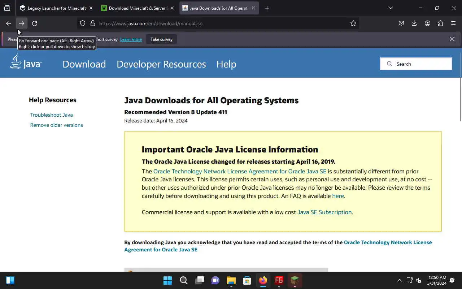Open the clock showing 12:50 AM
Viewport: 462px width, 289px height.
pyautogui.click(x=437, y=280)
